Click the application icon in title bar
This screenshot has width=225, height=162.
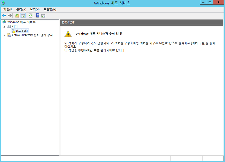[3, 3]
